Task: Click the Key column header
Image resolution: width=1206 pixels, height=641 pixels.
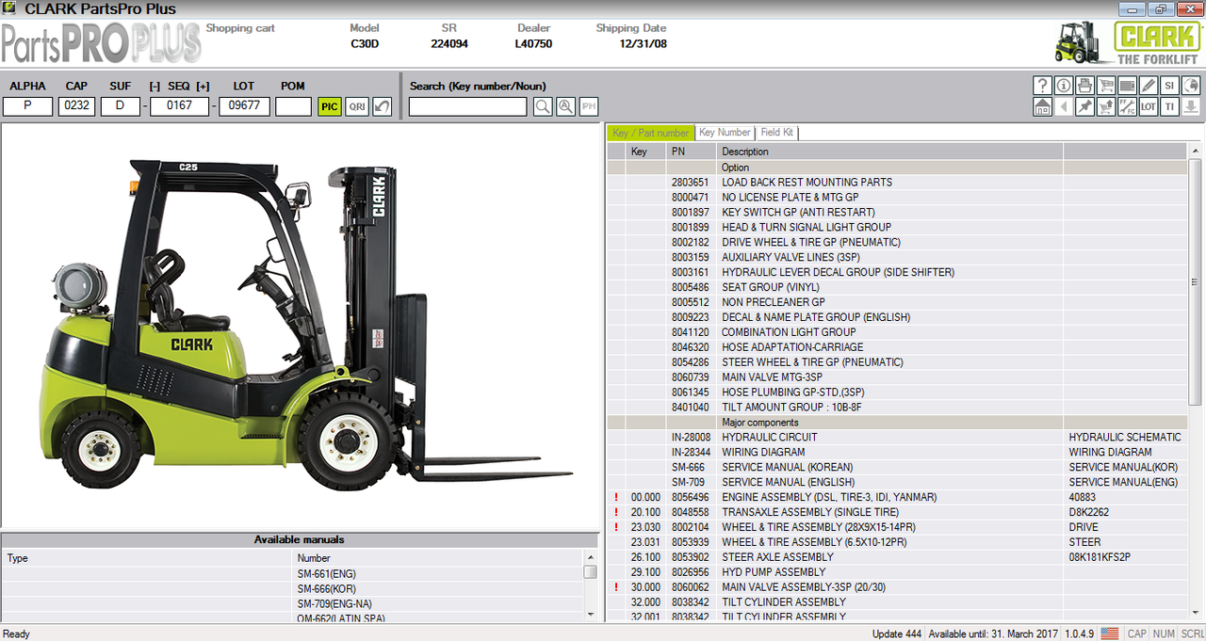Action: coord(645,152)
